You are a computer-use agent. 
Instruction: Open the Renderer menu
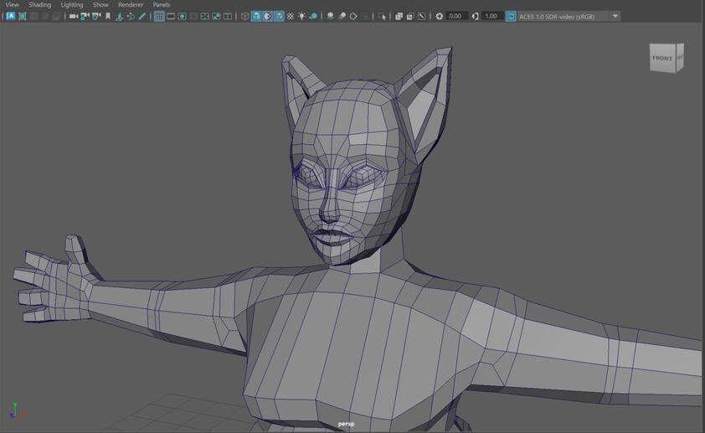click(131, 5)
